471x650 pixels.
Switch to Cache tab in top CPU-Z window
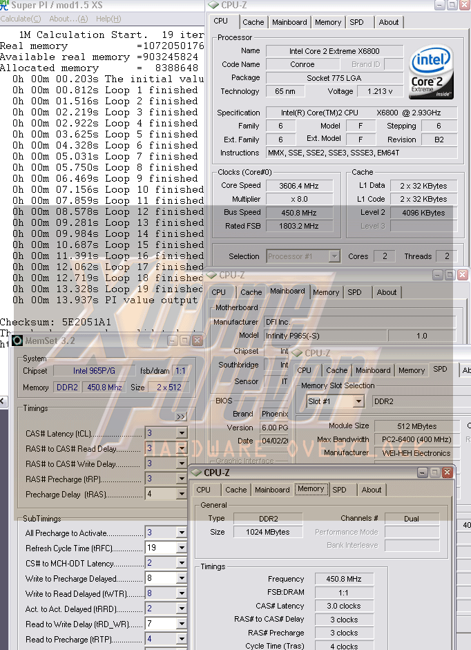coord(253,22)
